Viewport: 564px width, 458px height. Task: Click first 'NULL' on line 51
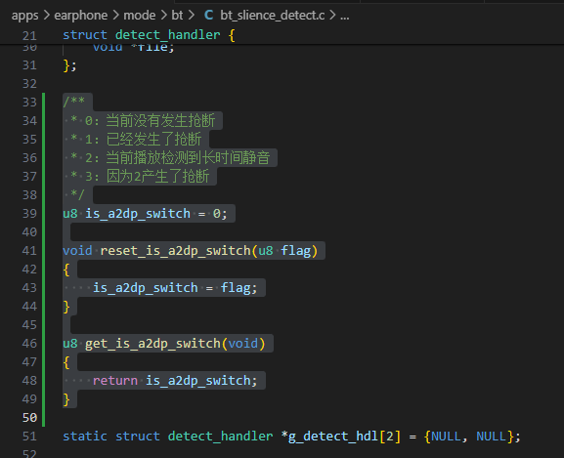(x=446, y=437)
